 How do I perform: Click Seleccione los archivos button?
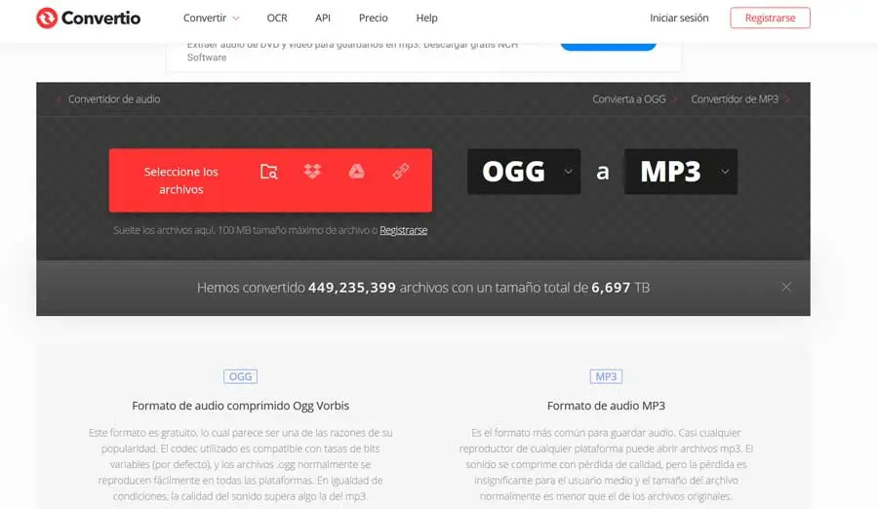point(180,180)
